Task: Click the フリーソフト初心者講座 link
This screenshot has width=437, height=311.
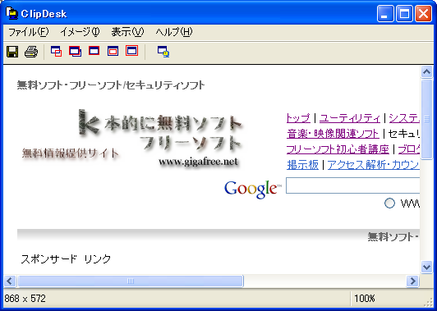Action: tap(338, 149)
